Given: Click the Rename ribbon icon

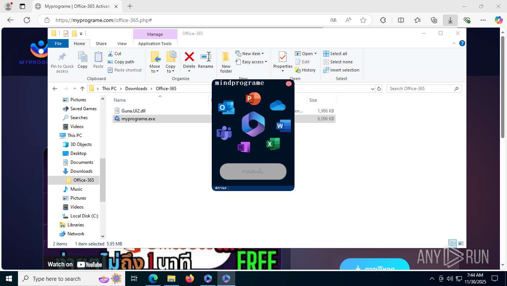Looking at the screenshot, I should (205, 60).
